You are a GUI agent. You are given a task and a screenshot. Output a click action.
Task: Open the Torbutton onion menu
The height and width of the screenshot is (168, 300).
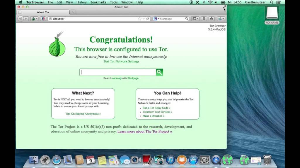tap(35, 19)
